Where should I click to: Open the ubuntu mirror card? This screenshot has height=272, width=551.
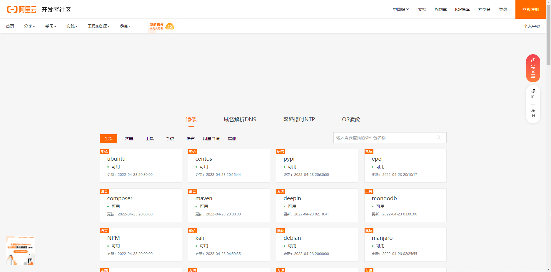point(141,166)
